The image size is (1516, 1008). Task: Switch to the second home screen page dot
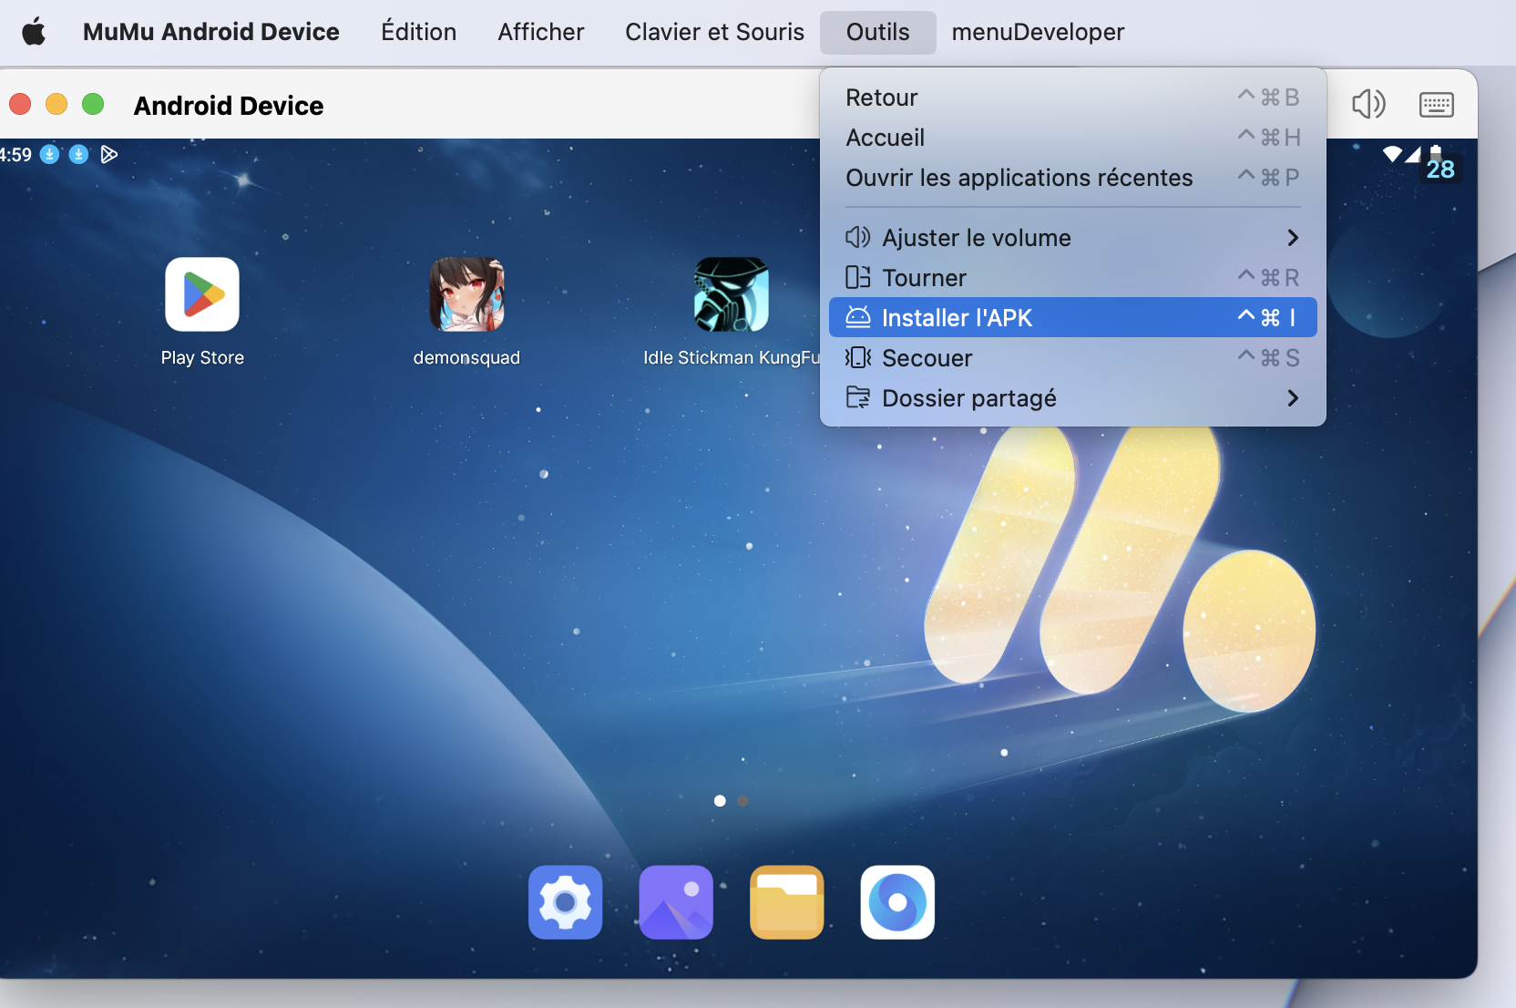(743, 801)
